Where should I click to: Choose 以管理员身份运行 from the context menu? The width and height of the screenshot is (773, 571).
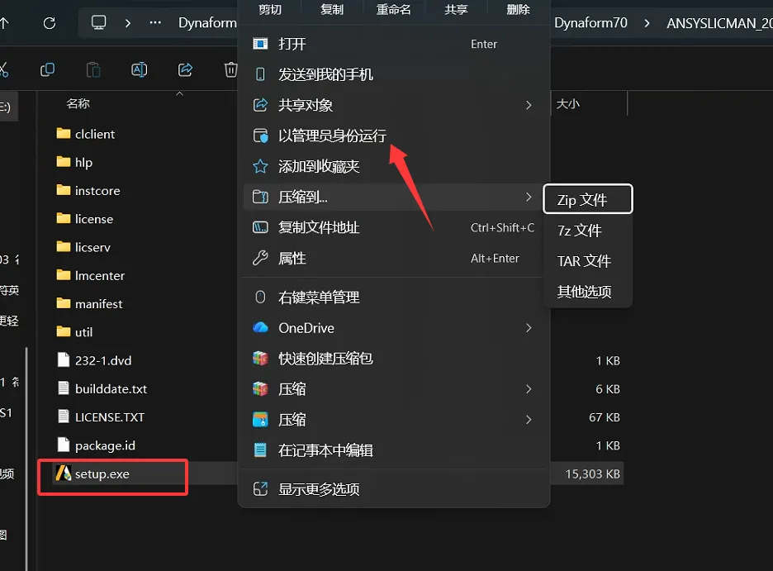[394, 136]
